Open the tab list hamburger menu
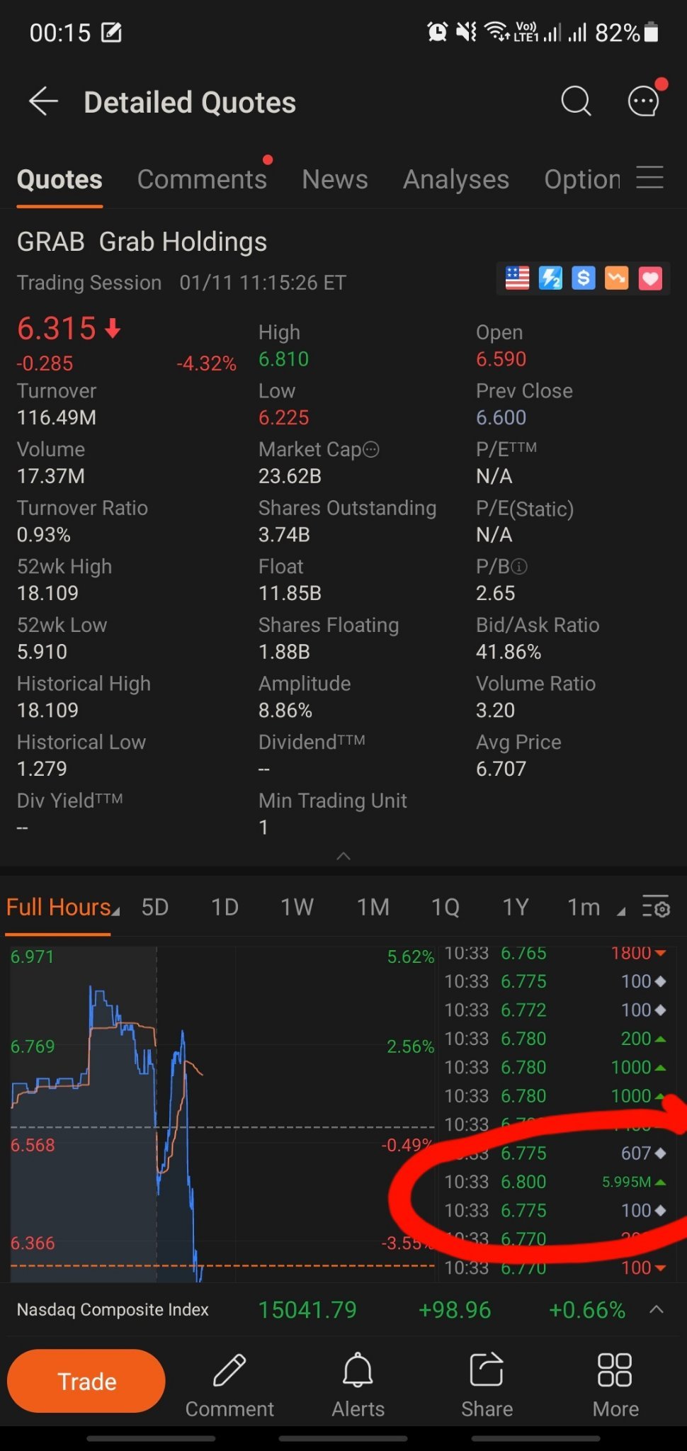This screenshot has width=687, height=1451. pyautogui.click(x=649, y=177)
